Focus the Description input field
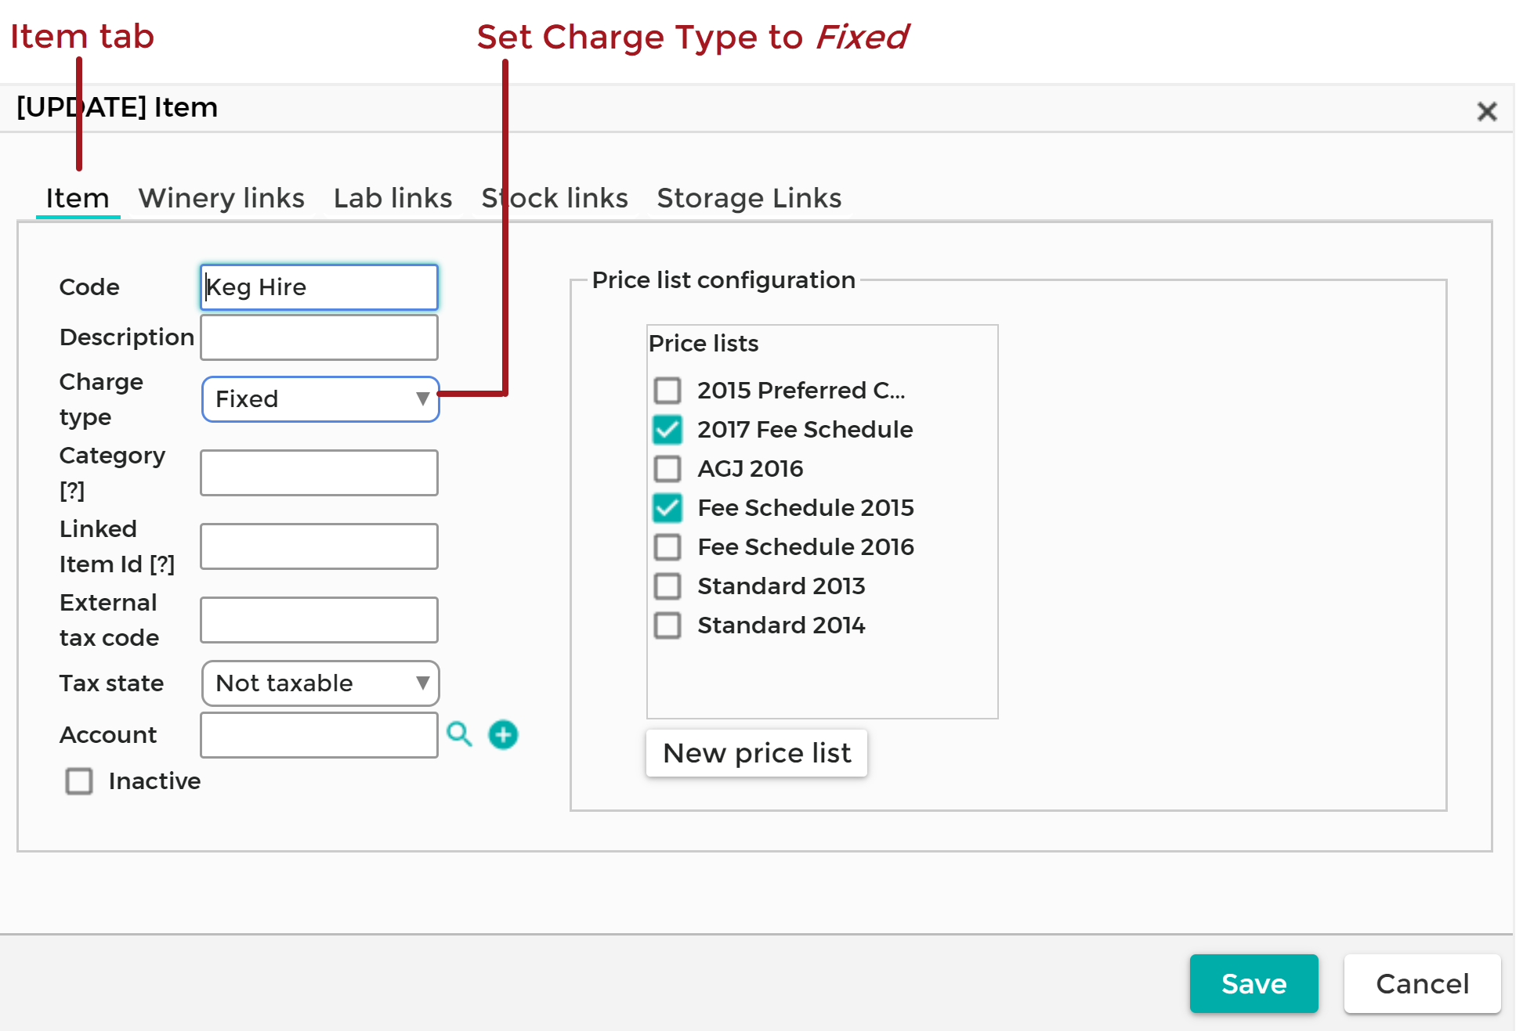The height and width of the screenshot is (1031, 1523). (x=319, y=337)
